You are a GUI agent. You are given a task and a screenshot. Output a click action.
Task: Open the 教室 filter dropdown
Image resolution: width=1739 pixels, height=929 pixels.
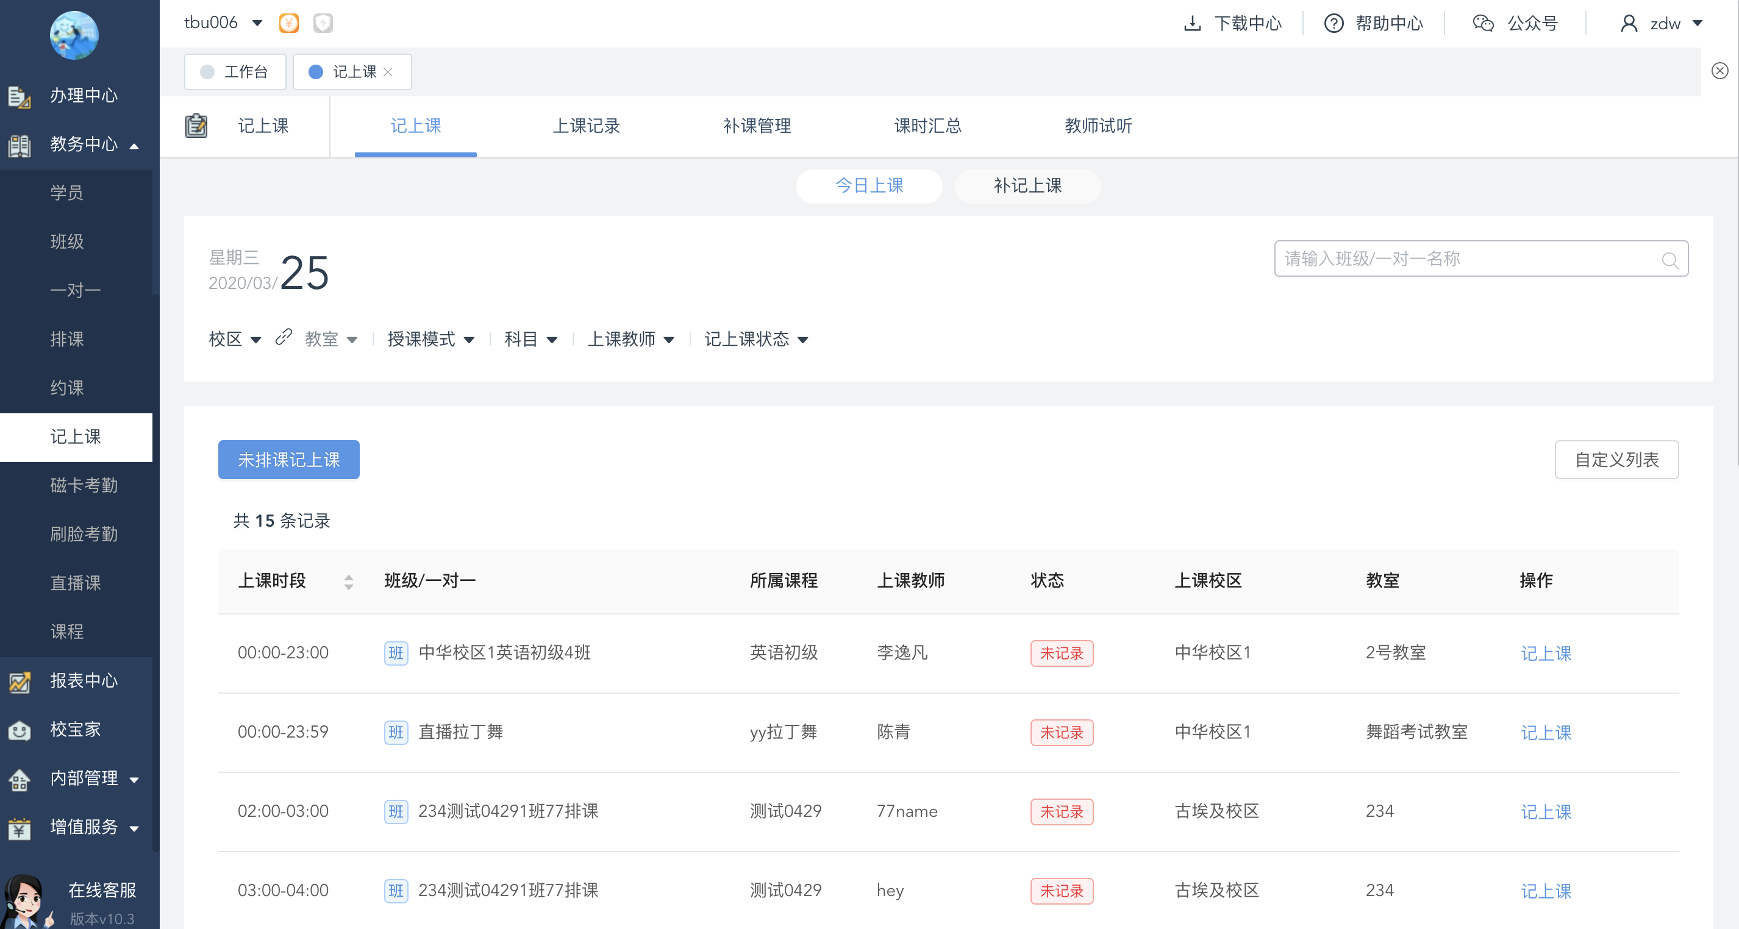click(330, 339)
